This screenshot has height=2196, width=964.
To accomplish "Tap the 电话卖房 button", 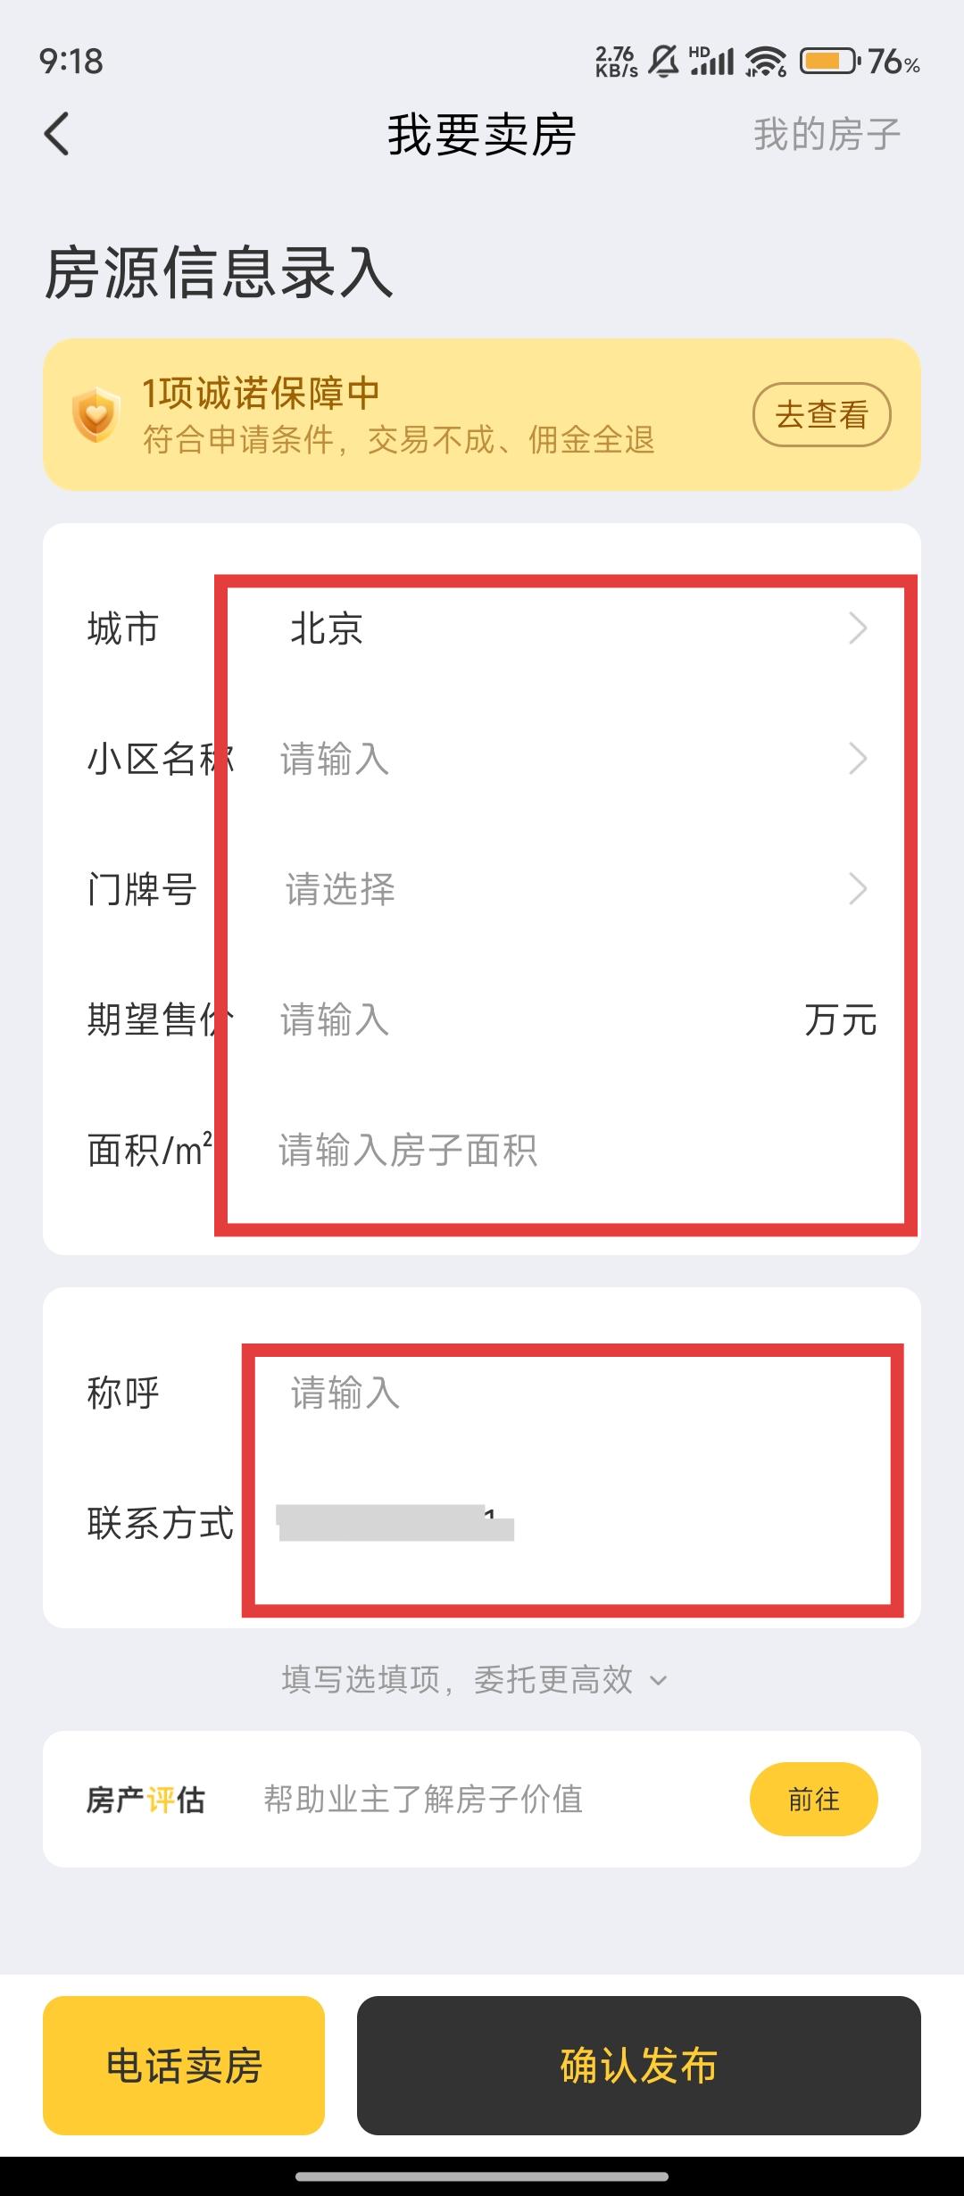I will click(x=184, y=2066).
